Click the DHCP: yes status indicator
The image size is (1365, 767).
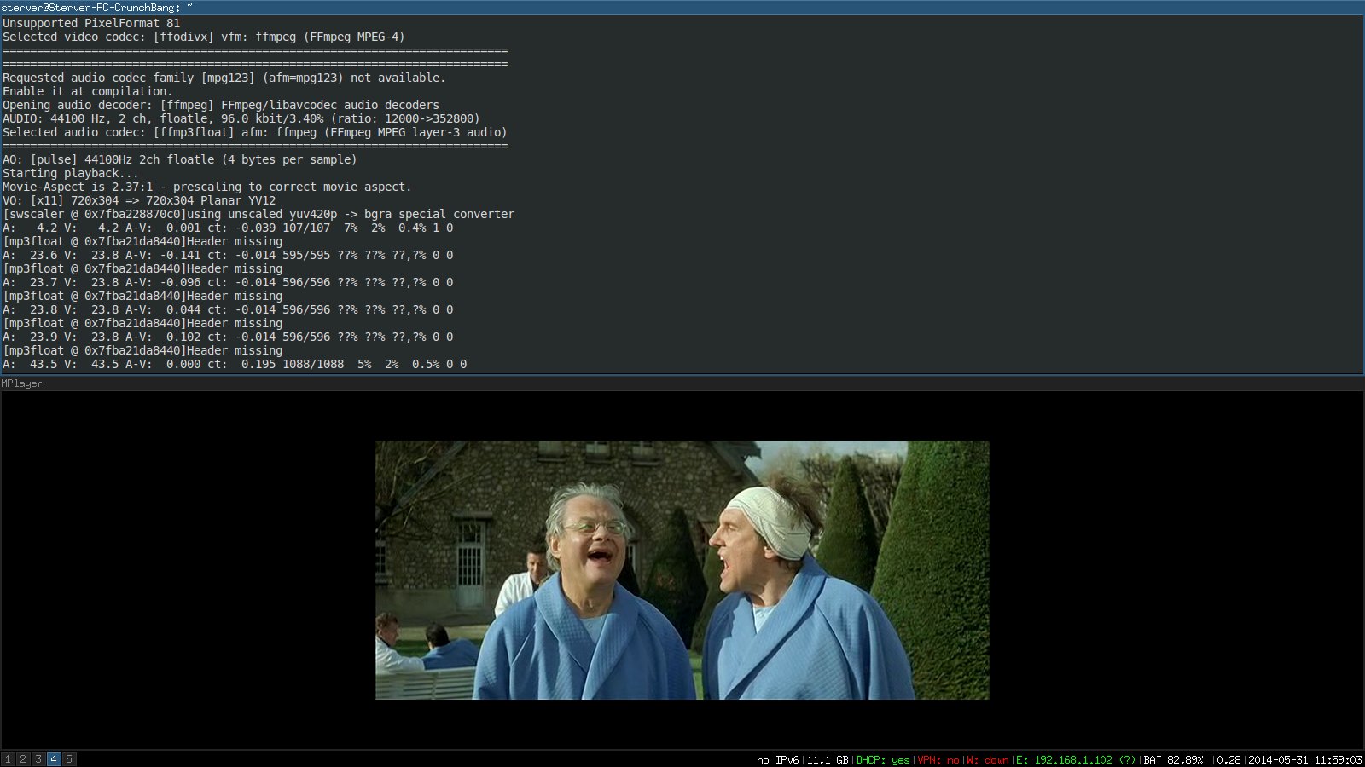coord(882,760)
